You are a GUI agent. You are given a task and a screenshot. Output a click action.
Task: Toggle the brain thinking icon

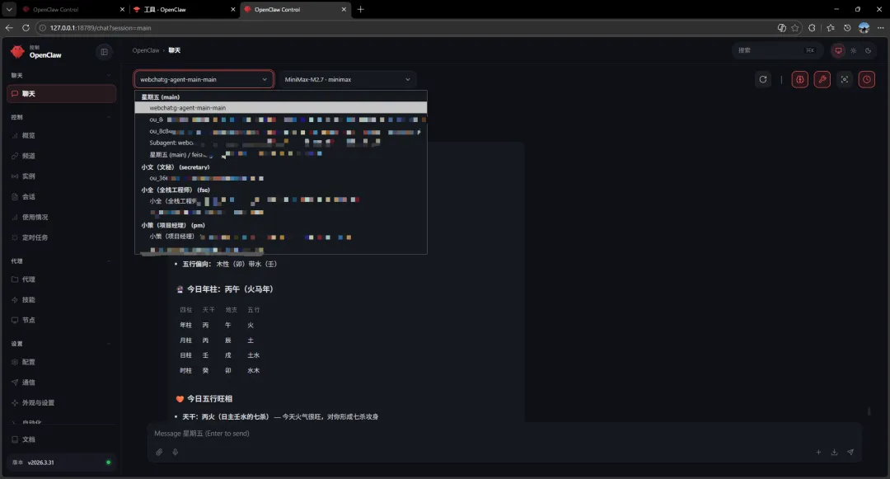[x=799, y=79]
